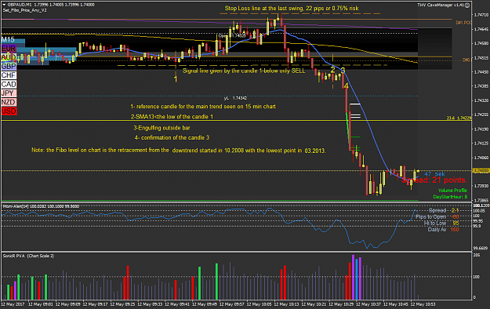Viewport: 490px width, 309px height.
Task: Click the THV CaveManager v1.41 label
Action: point(441,5)
